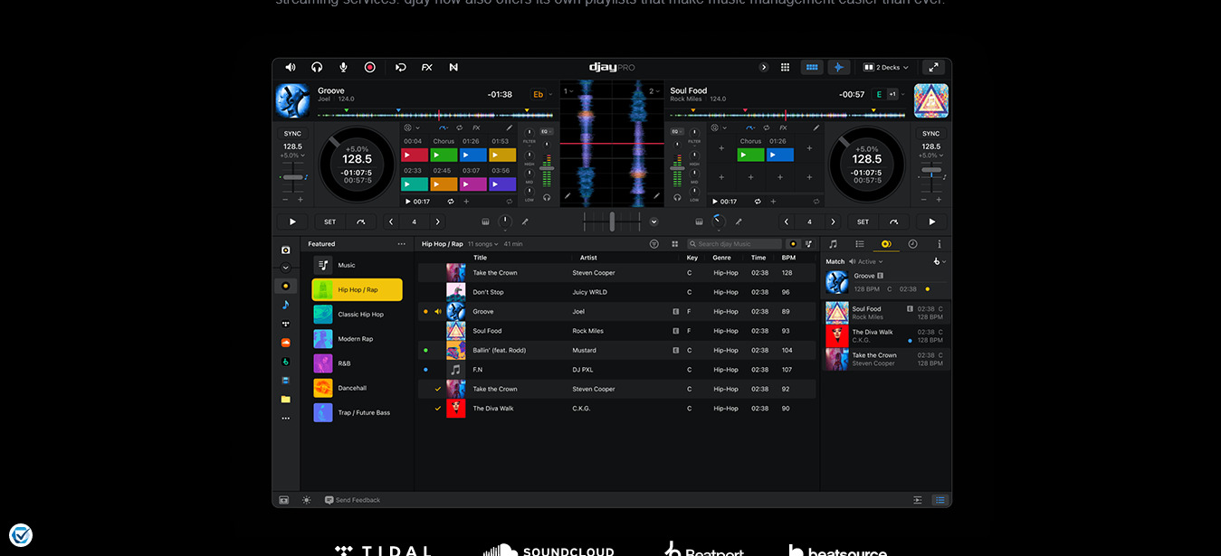Play deck 2 with the play button

(931, 221)
